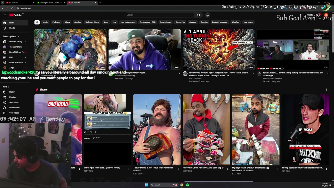
Task: Select the Law enforcement chip
Action: pos(128,22)
